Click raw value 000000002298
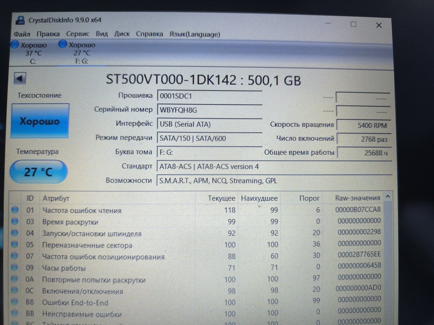Viewport: 434px width, 325px height. pos(359,232)
